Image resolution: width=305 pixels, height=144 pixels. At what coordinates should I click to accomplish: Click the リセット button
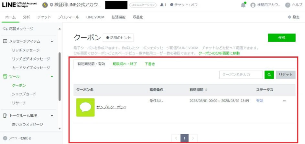point(286,75)
